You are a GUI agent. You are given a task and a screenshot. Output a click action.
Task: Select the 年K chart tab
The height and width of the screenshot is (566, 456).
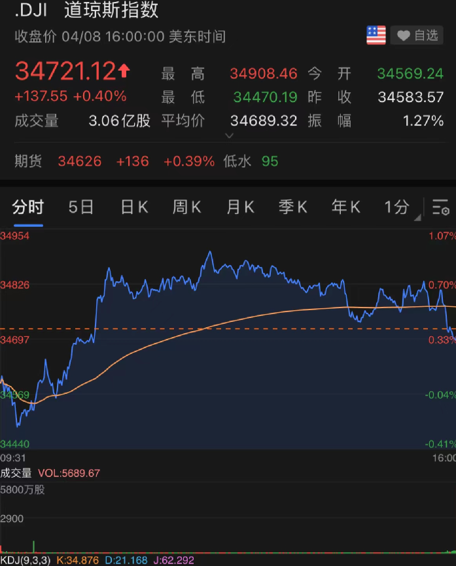pyautogui.click(x=346, y=207)
